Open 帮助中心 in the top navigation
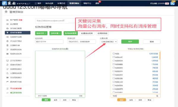The width and height of the screenshot is (178, 107). point(87,3)
